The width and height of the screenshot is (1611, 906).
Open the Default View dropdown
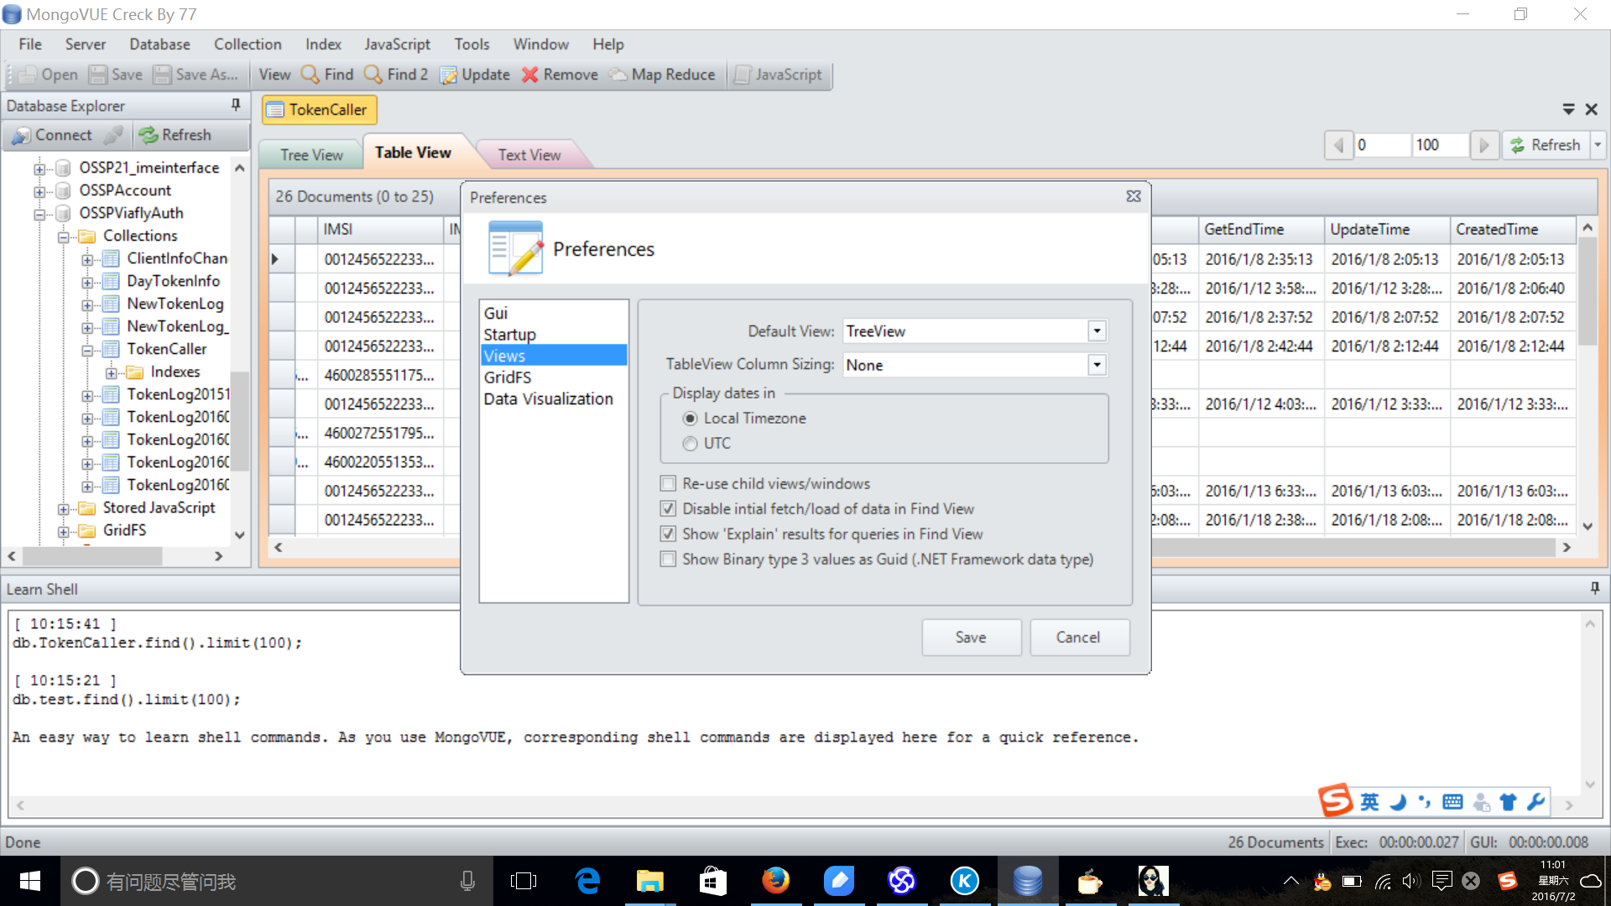pyautogui.click(x=1097, y=331)
